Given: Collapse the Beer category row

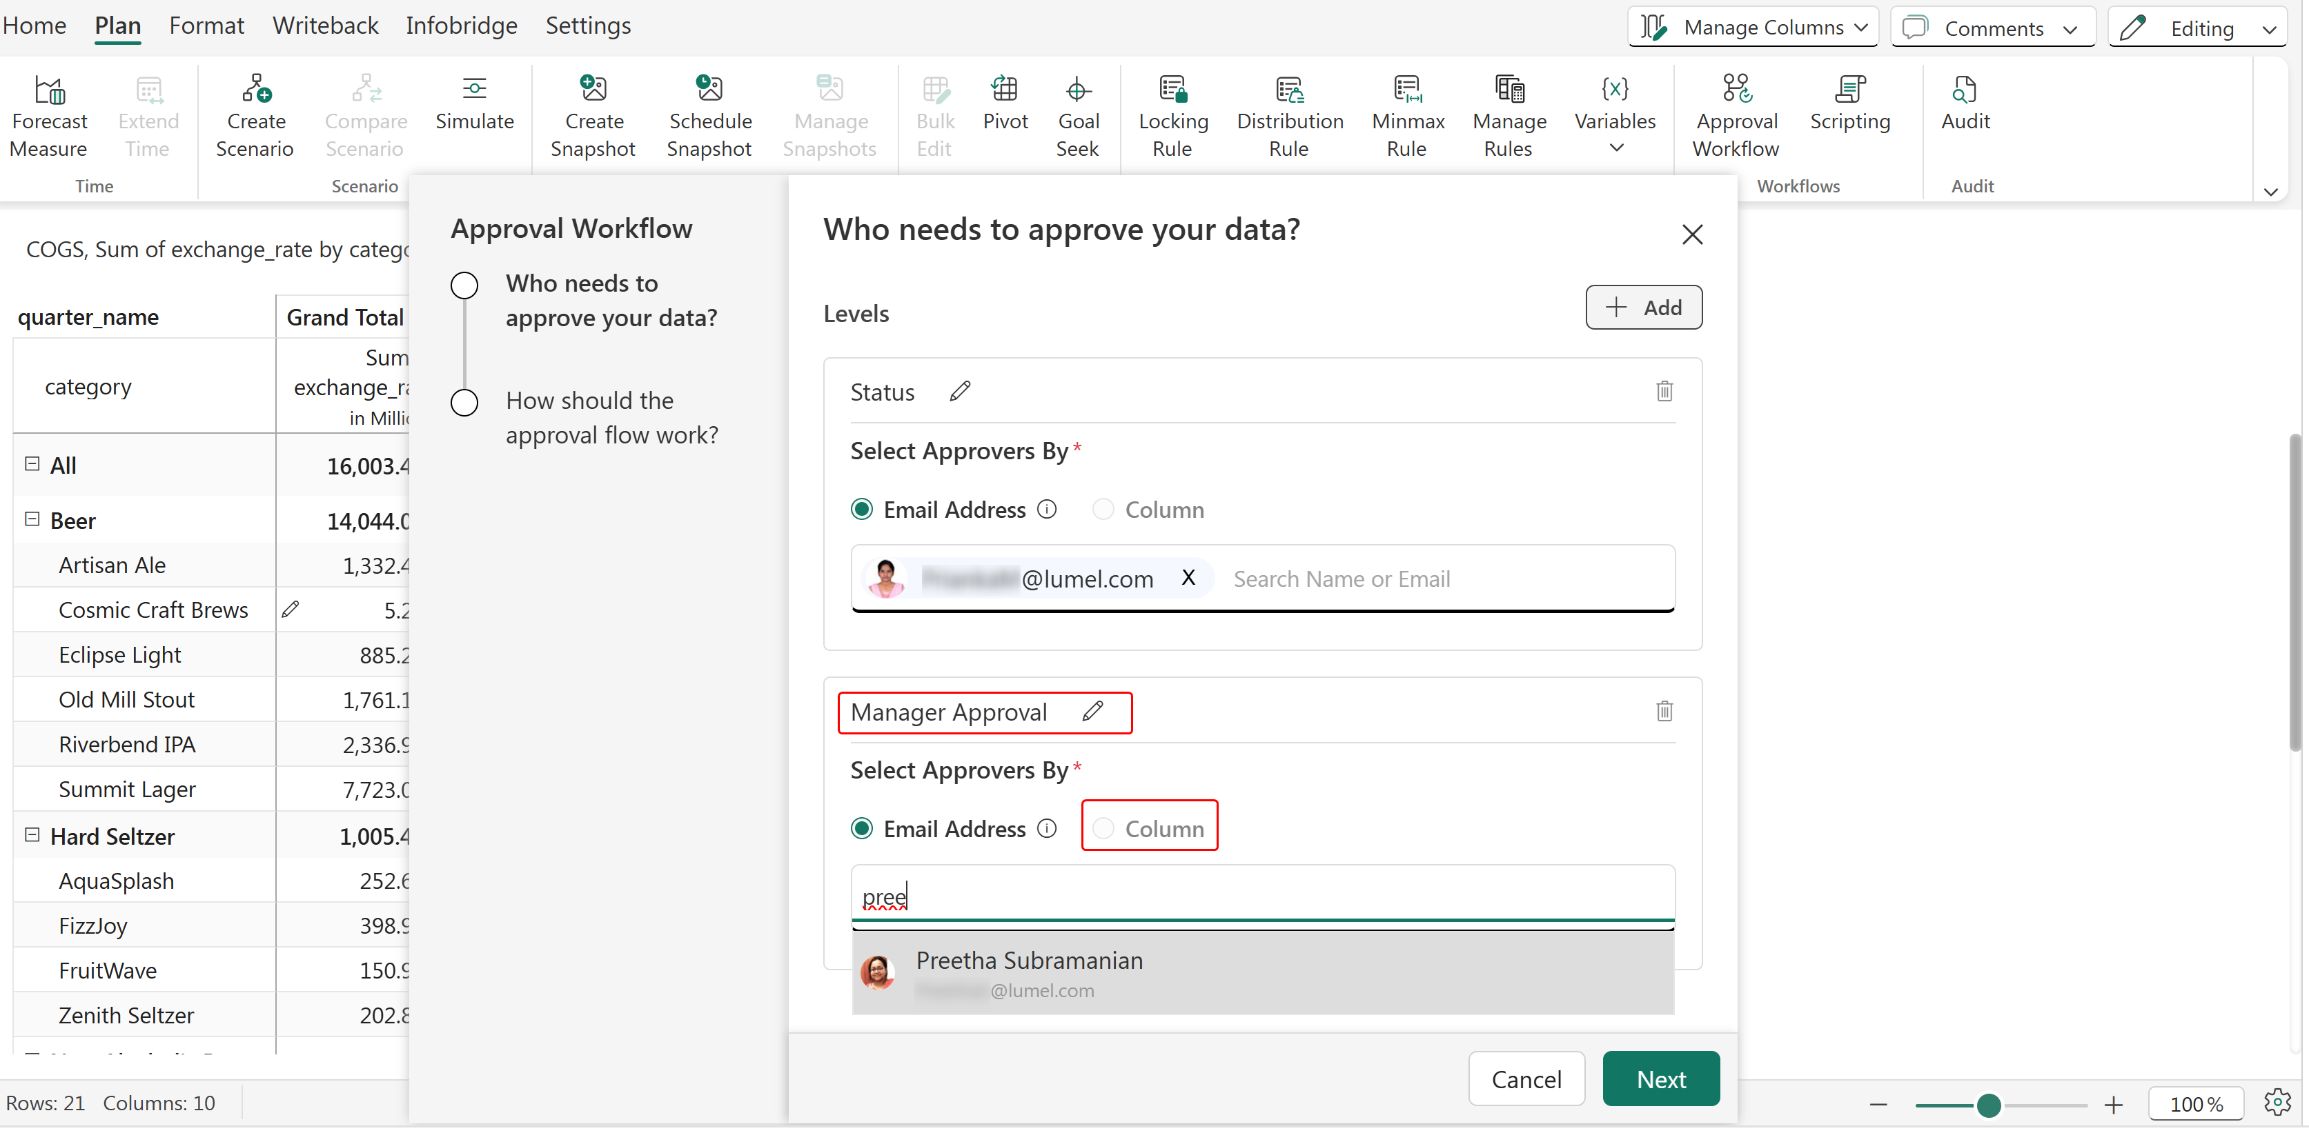Looking at the screenshot, I should [32, 519].
